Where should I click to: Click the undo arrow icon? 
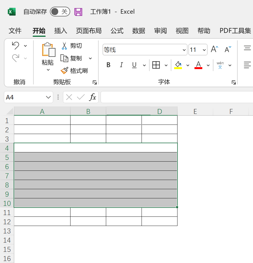[x=16, y=45]
